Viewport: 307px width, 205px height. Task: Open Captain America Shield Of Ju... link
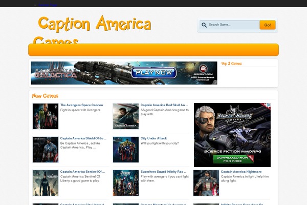tap(83, 138)
